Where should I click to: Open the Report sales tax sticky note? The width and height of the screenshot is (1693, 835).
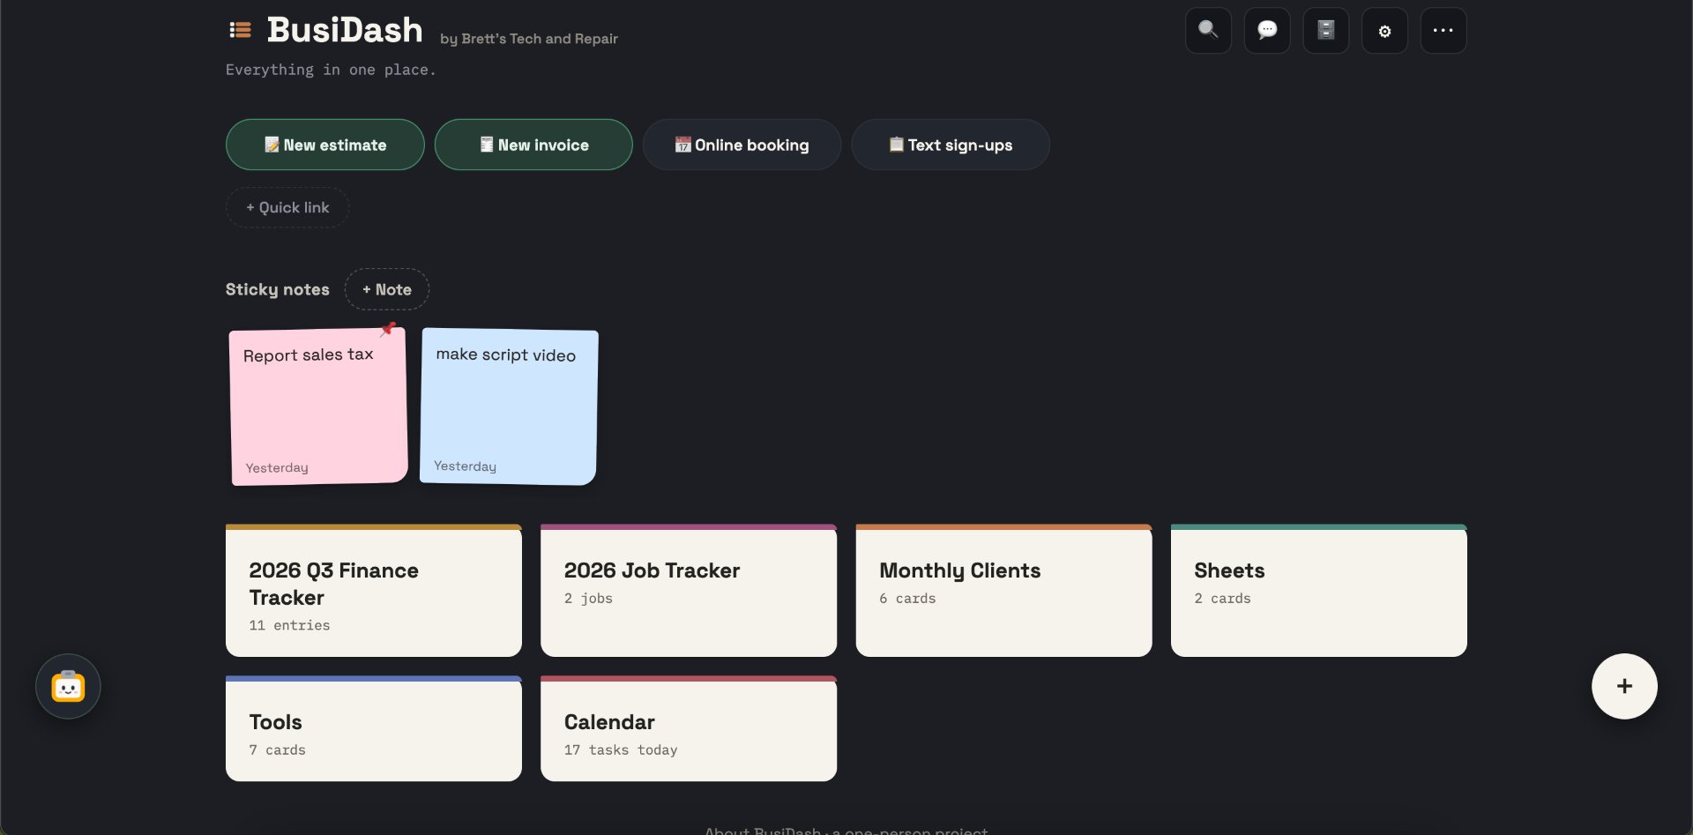click(x=318, y=406)
